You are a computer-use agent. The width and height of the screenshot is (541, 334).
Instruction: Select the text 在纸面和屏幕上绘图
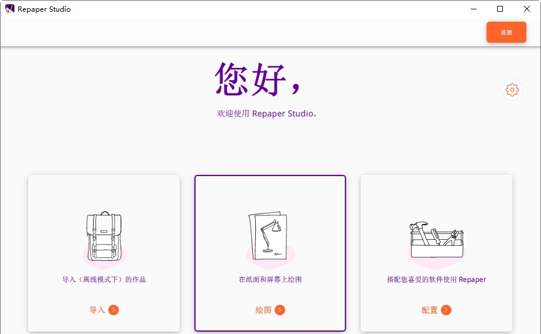[270, 279]
